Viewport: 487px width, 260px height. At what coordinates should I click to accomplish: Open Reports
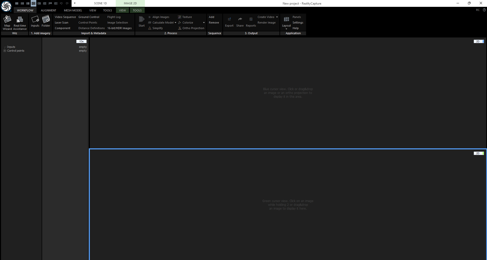(x=251, y=22)
